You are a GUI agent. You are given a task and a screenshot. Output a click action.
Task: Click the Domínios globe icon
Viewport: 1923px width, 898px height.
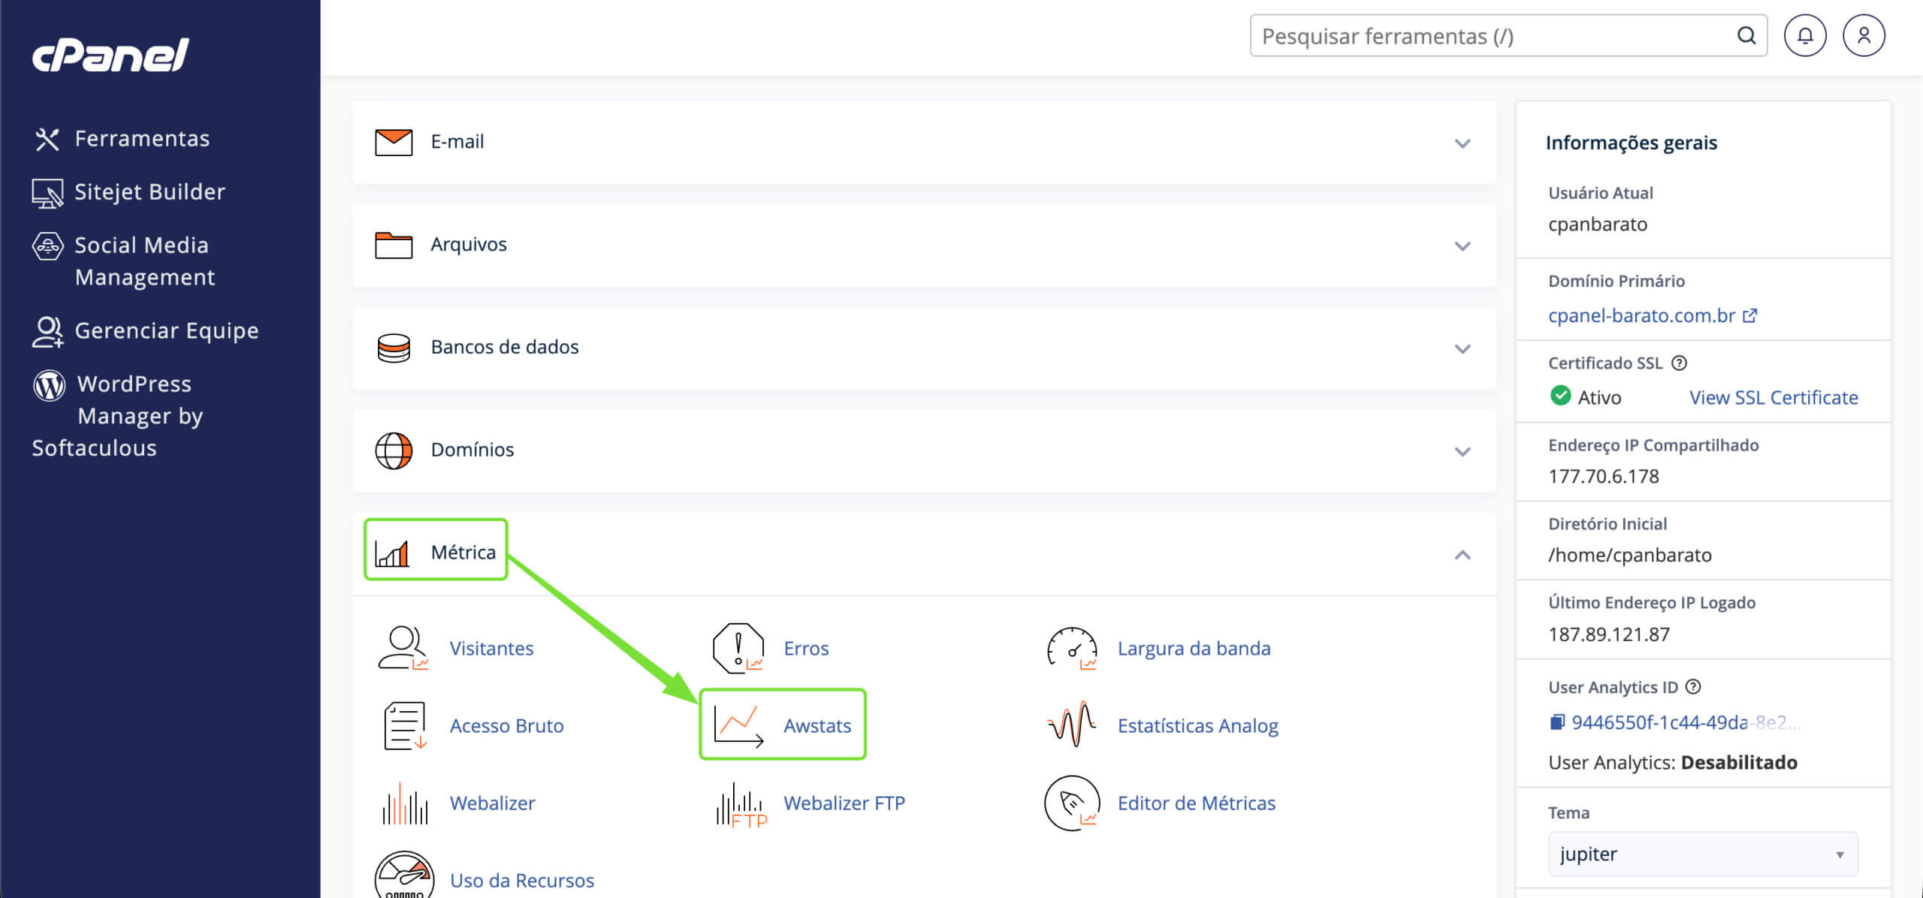[394, 451]
